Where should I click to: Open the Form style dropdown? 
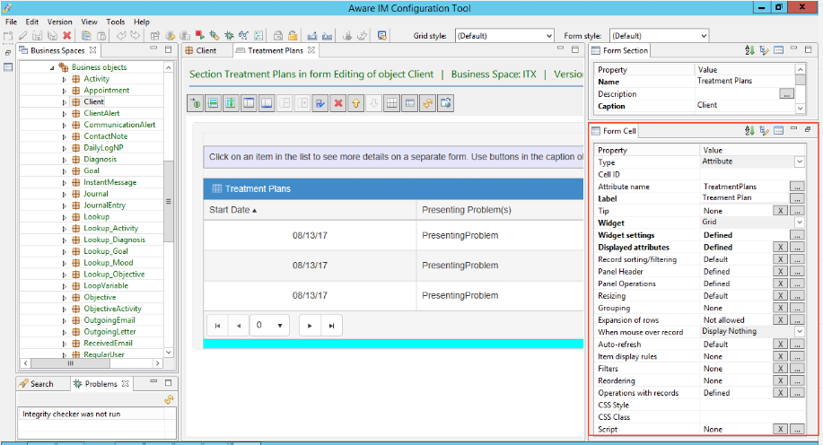point(659,36)
